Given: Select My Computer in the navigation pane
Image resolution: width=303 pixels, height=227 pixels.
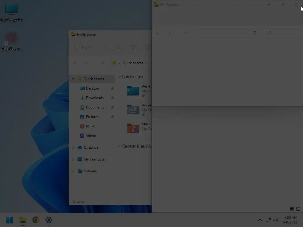Looking at the screenshot, I should point(95,159).
